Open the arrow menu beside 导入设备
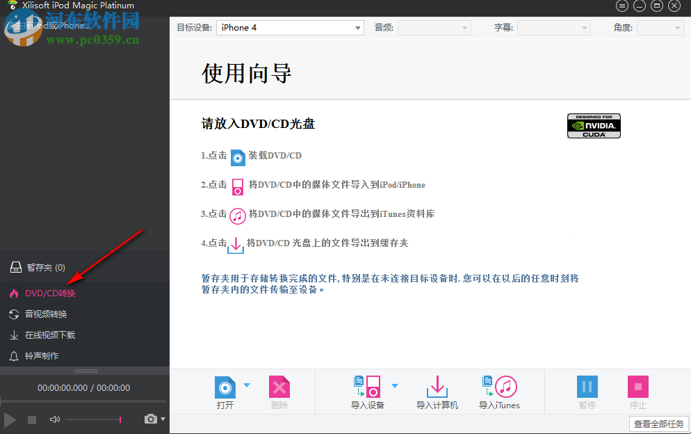 click(395, 385)
